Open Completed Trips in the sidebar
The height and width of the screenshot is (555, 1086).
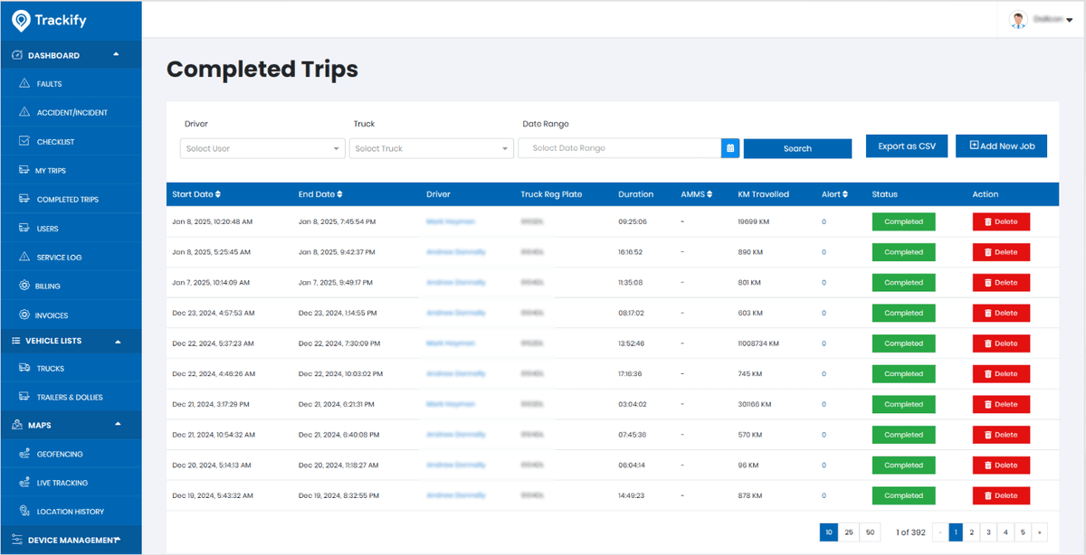coord(67,200)
